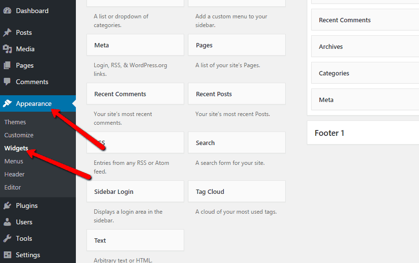Select the available Recent Comments widget

coord(135,94)
